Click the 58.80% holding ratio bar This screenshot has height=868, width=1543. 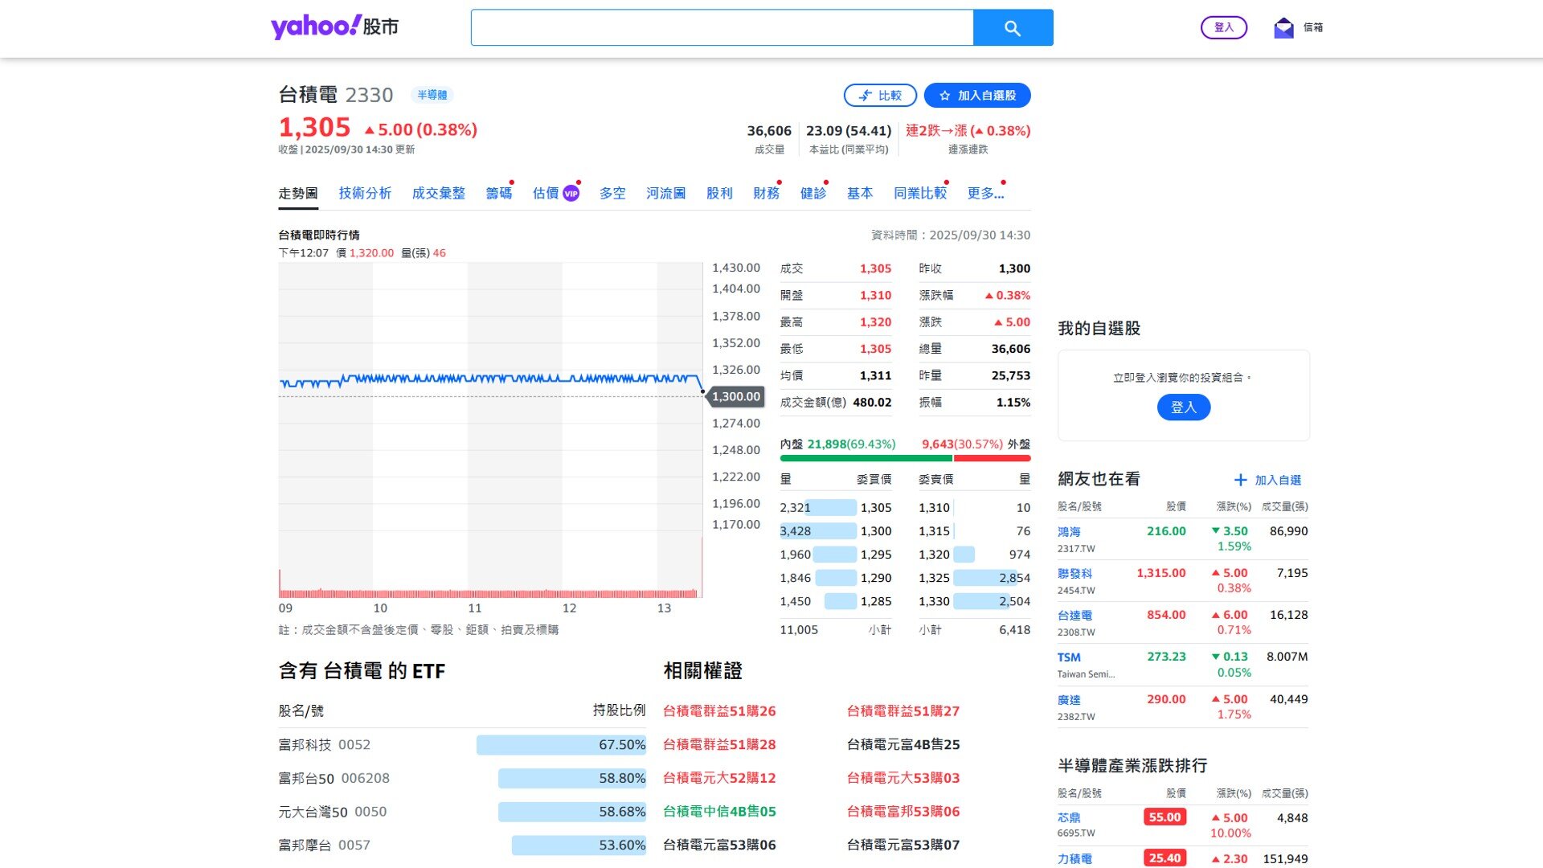tap(572, 779)
